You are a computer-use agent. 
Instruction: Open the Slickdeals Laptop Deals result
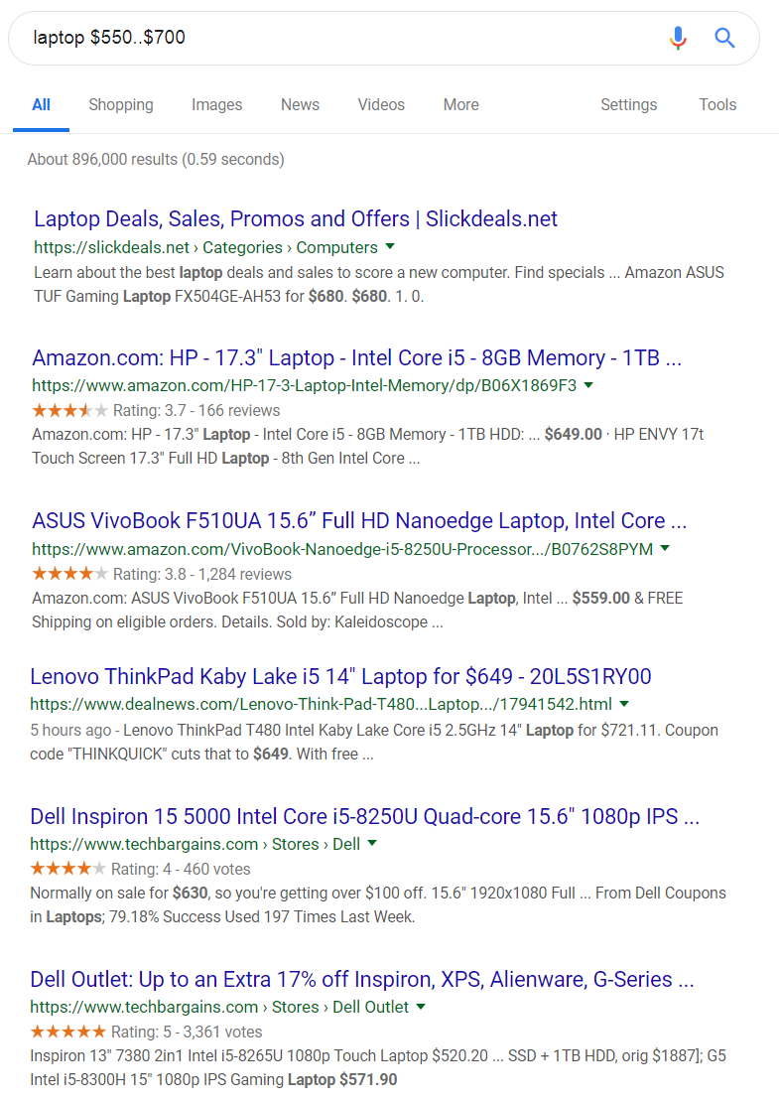point(296,218)
